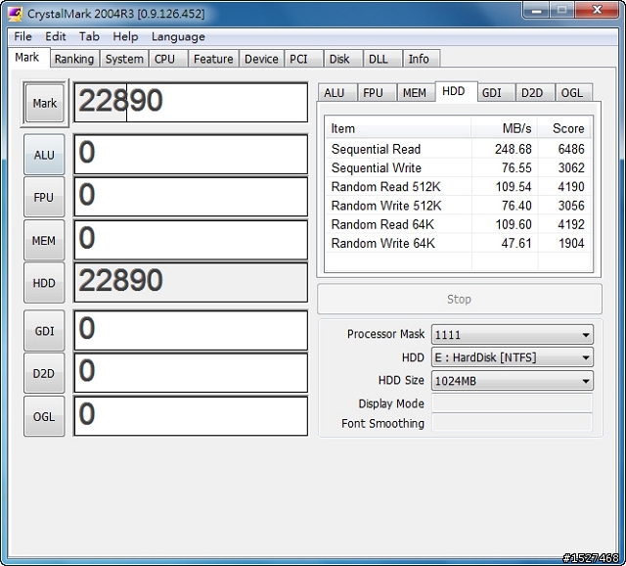Select the Sequential Write row
Image resolution: width=626 pixels, height=566 pixels.
458,167
